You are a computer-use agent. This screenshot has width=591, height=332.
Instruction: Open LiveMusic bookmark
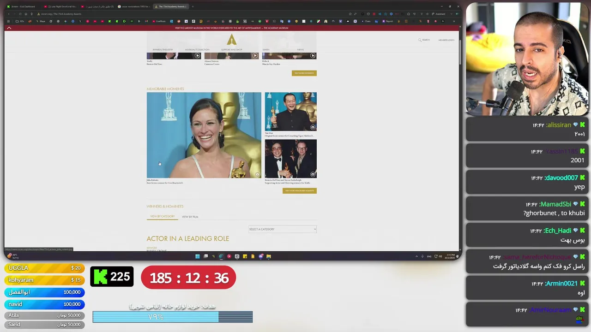159,21
